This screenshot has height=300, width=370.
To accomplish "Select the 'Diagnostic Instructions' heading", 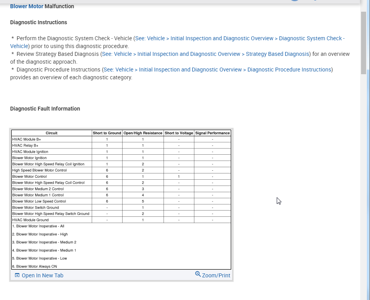I will 39,22.
